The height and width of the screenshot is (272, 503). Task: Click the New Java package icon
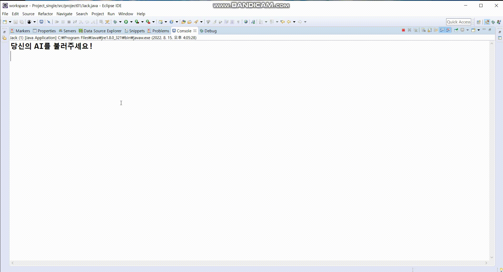click(x=160, y=22)
